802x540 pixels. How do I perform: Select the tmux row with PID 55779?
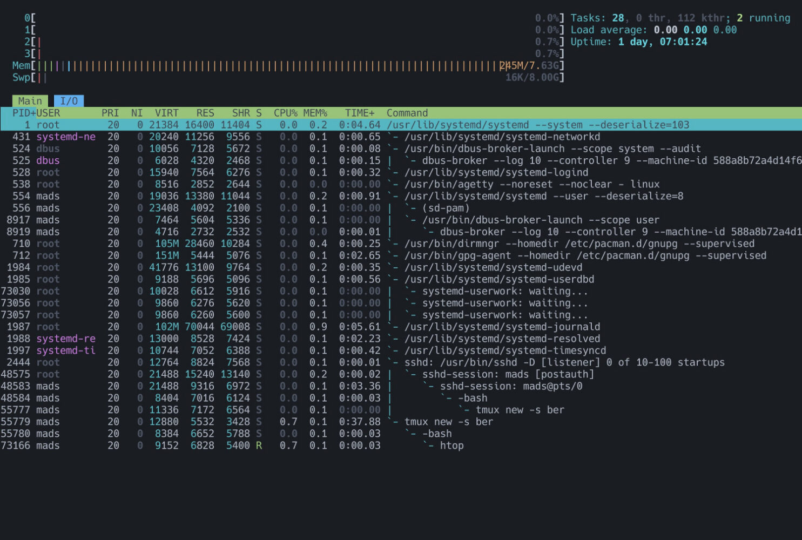[401, 422]
